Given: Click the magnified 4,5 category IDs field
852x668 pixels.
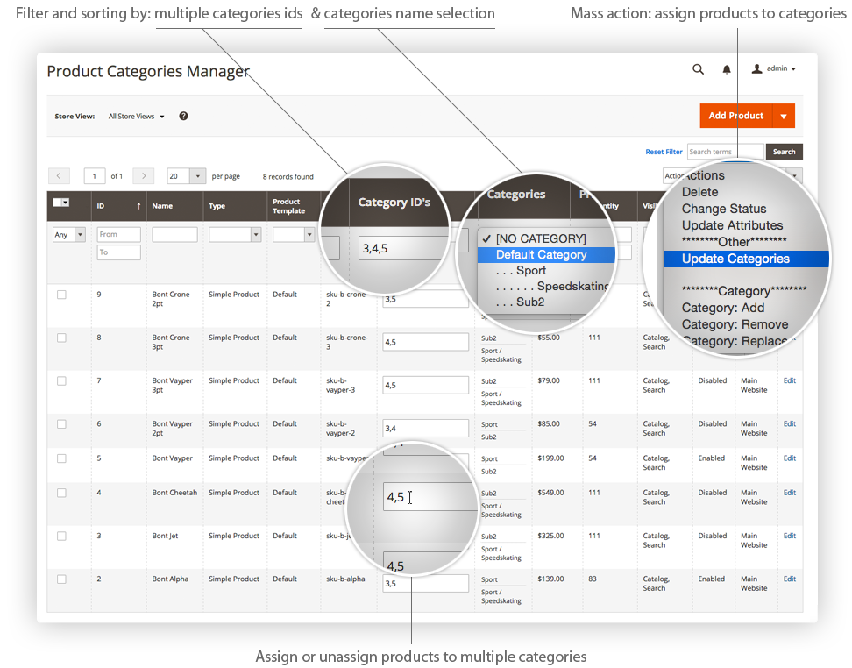Looking at the screenshot, I should tap(430, 497).
